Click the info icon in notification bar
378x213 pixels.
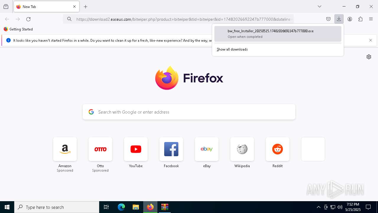click(x=8, y=40)
